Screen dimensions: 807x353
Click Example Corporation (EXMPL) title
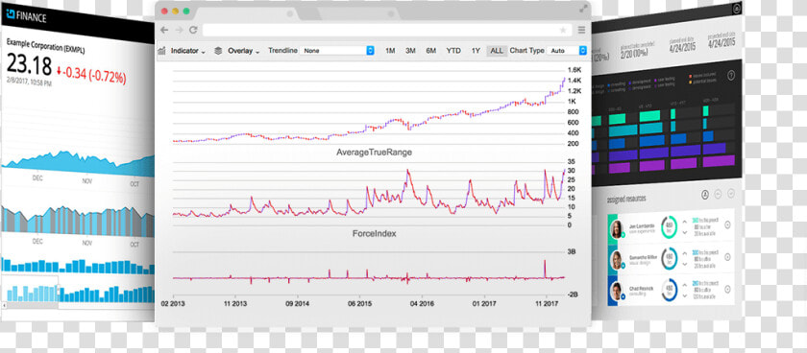(x=45, y=47)
